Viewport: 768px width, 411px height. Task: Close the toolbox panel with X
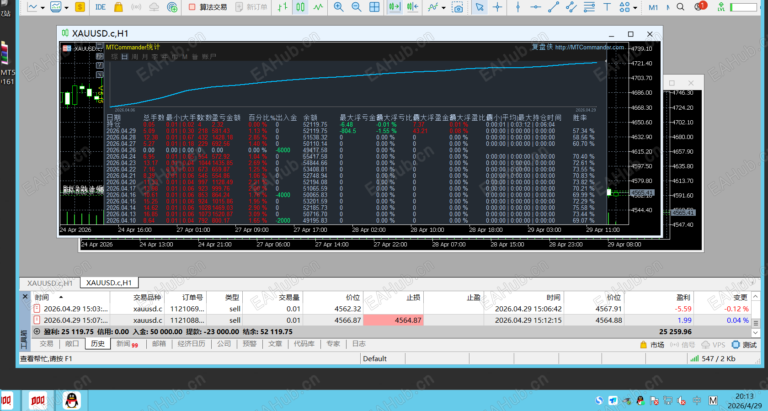click(x=25, y=297)
